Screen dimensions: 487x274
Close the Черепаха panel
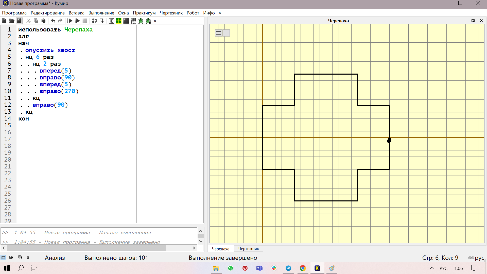pyautogui.click(x=481, y=21)
